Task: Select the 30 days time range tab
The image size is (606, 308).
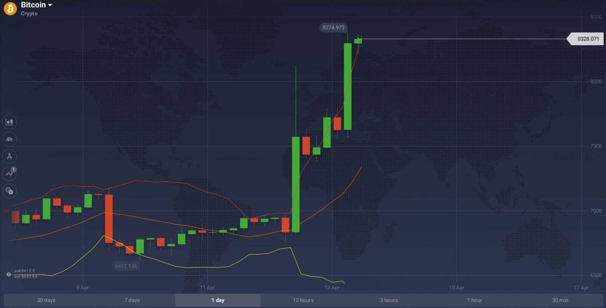Action: 46,300
